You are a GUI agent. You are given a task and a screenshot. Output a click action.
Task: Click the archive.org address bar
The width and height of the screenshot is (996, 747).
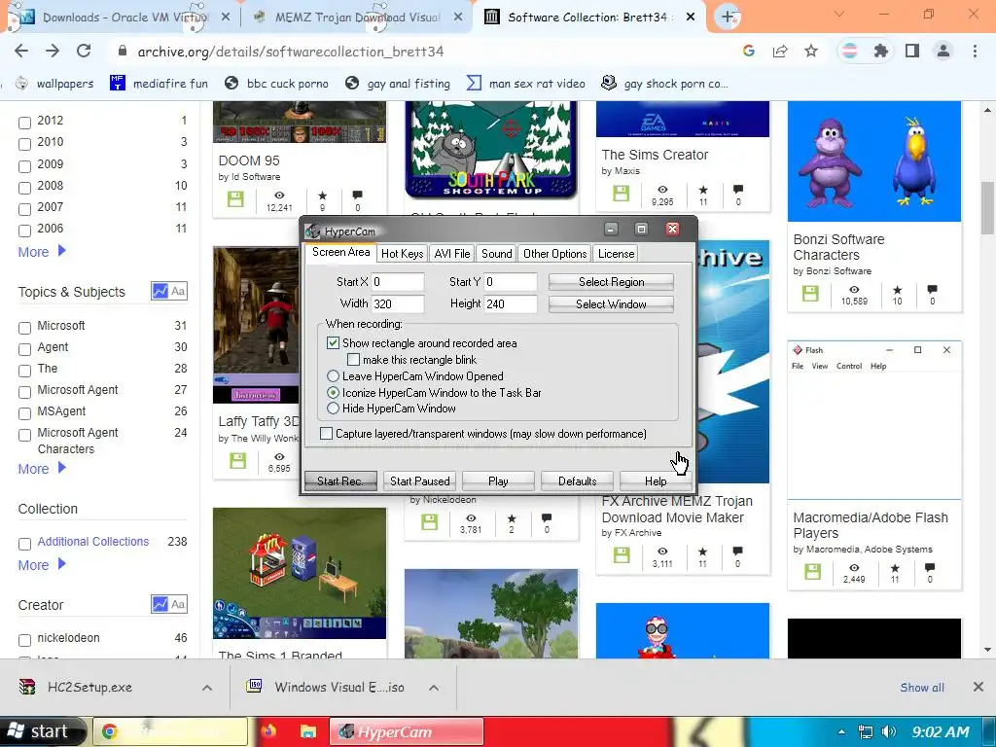(x=426, y=52)
